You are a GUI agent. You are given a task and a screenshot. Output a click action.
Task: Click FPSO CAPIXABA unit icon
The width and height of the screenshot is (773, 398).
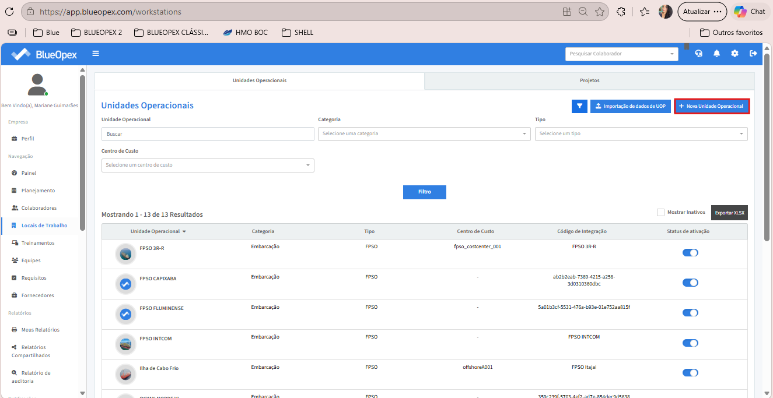pyautogui.click(x=125, y=284)
